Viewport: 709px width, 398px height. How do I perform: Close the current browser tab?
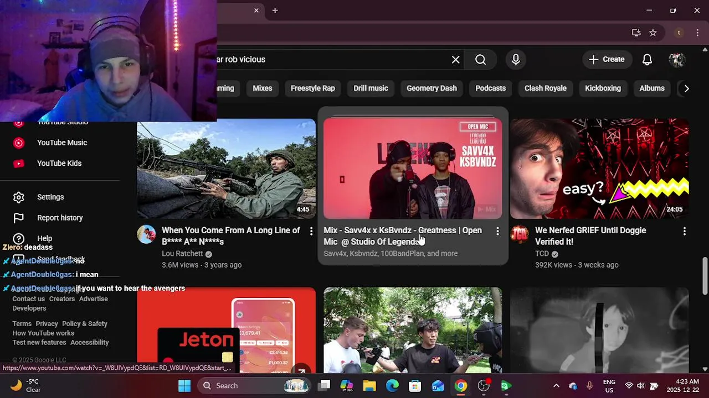(x=256, y=11)
